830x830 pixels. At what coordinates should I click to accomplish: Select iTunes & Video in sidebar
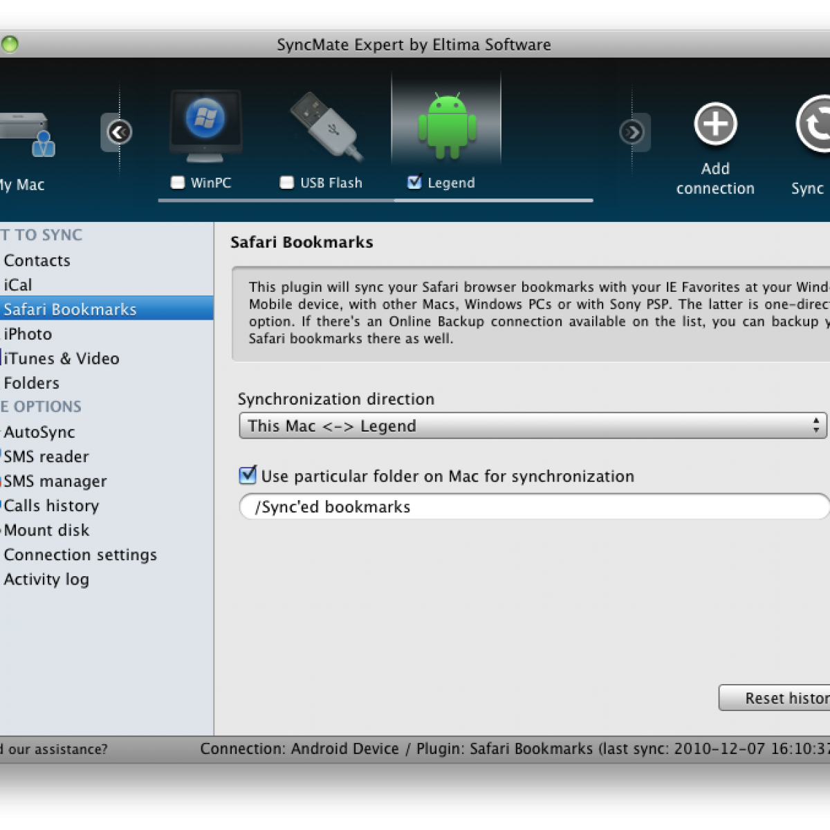(62, 358)
